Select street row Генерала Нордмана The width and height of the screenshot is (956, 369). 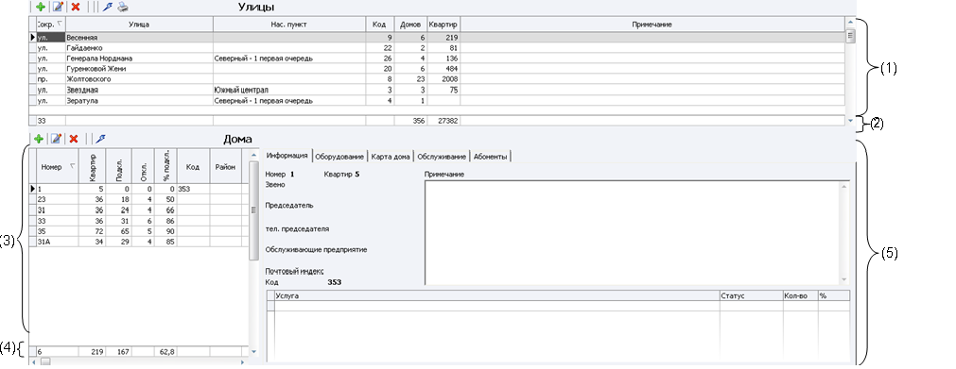point(437,59)
